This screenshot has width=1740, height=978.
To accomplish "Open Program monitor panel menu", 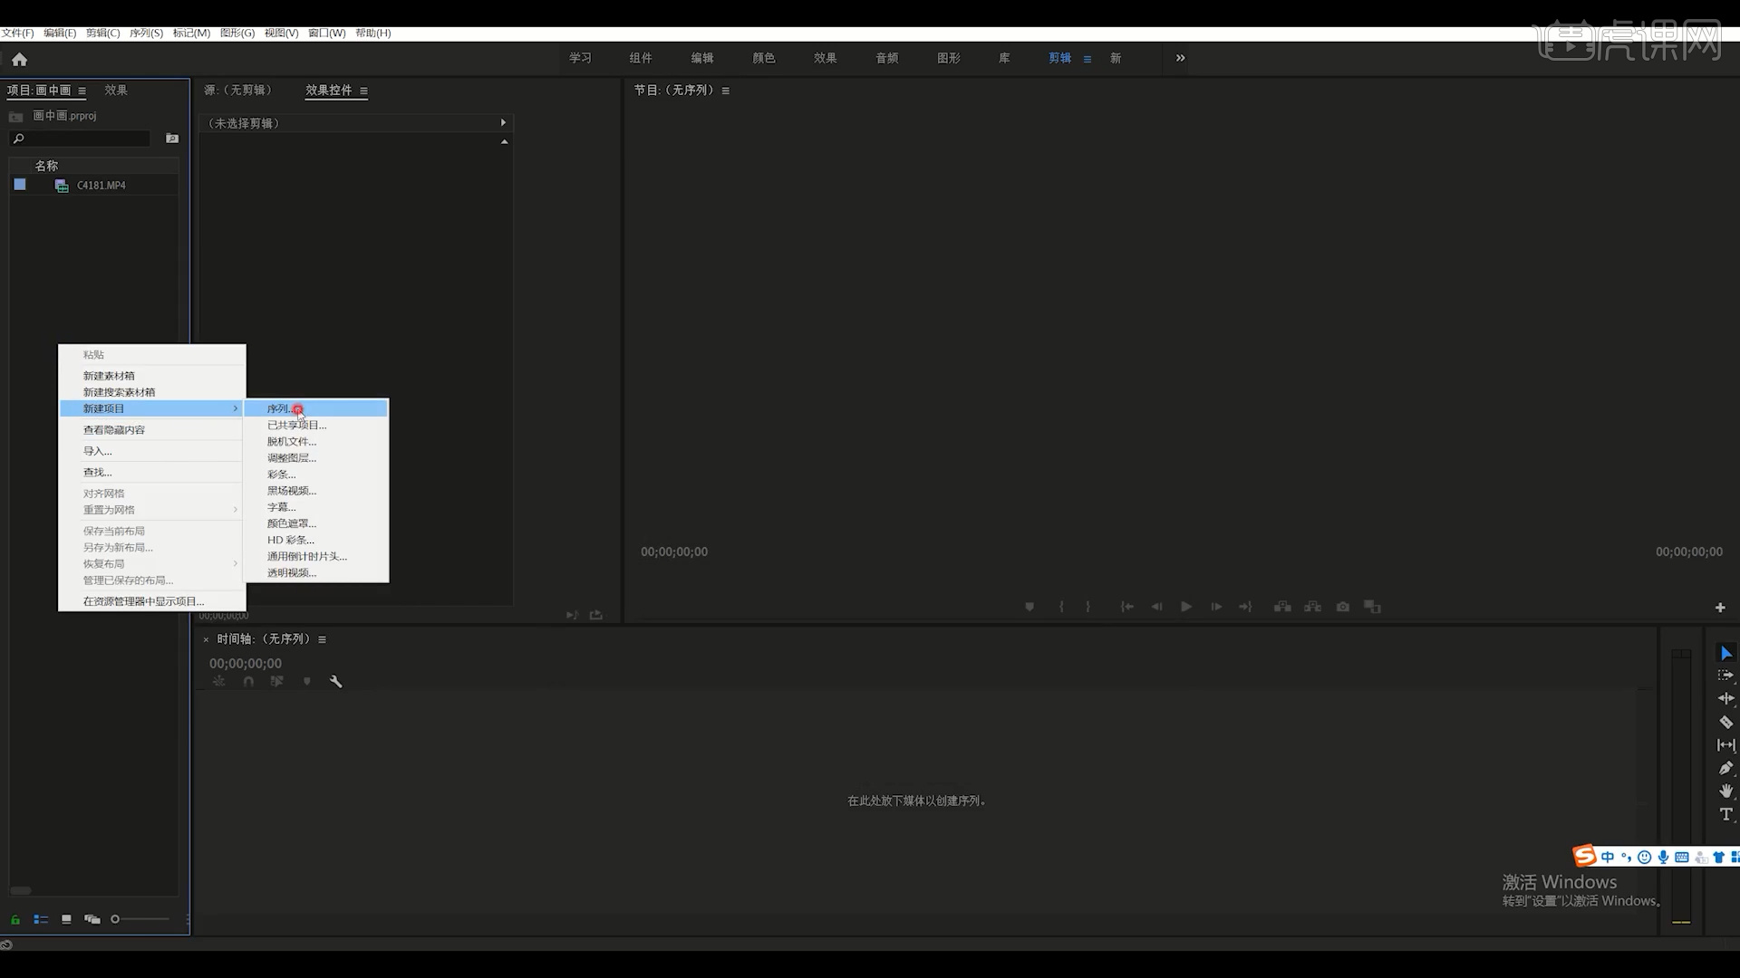I will click(725, 91).
